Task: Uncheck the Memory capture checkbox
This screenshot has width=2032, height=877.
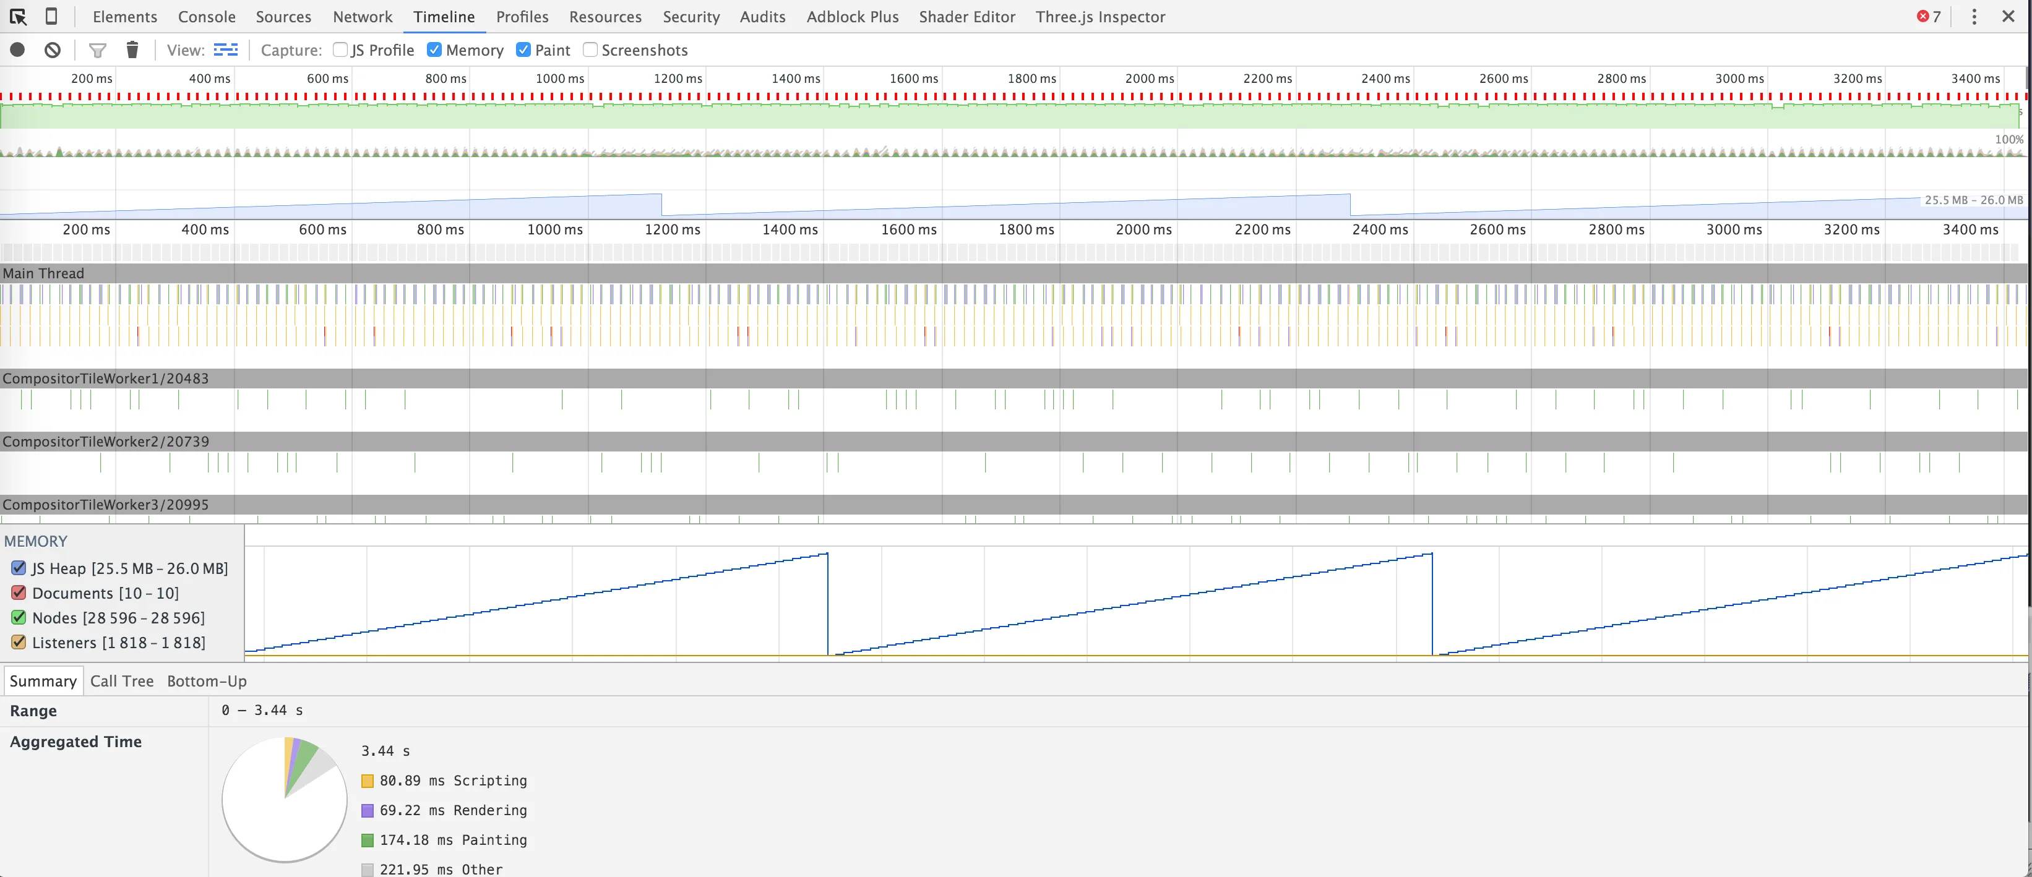Action: click(434, 51)
